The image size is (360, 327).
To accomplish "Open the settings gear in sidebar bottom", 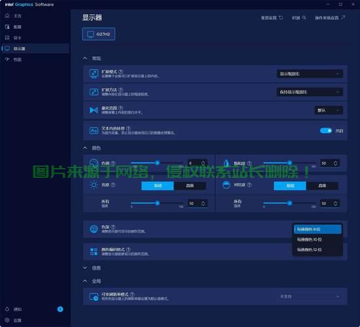I will [7, 320].
